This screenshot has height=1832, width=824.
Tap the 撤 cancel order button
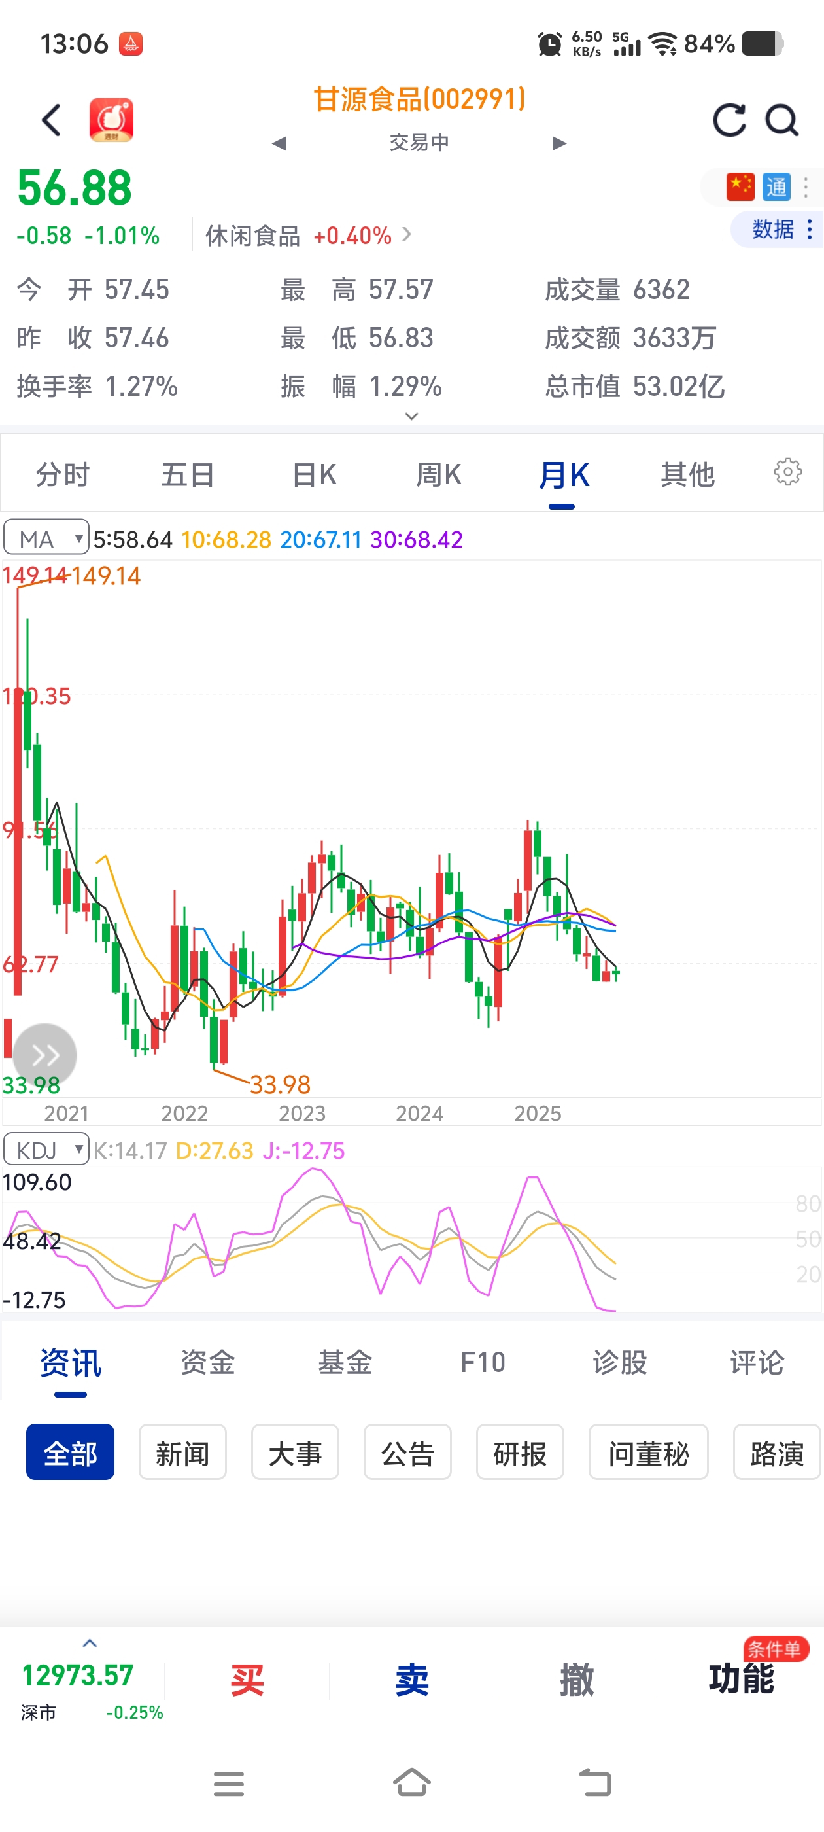tap(577, 1680)
